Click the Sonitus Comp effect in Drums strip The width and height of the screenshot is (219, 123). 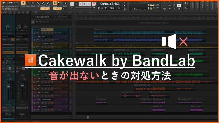coord(8,52)
